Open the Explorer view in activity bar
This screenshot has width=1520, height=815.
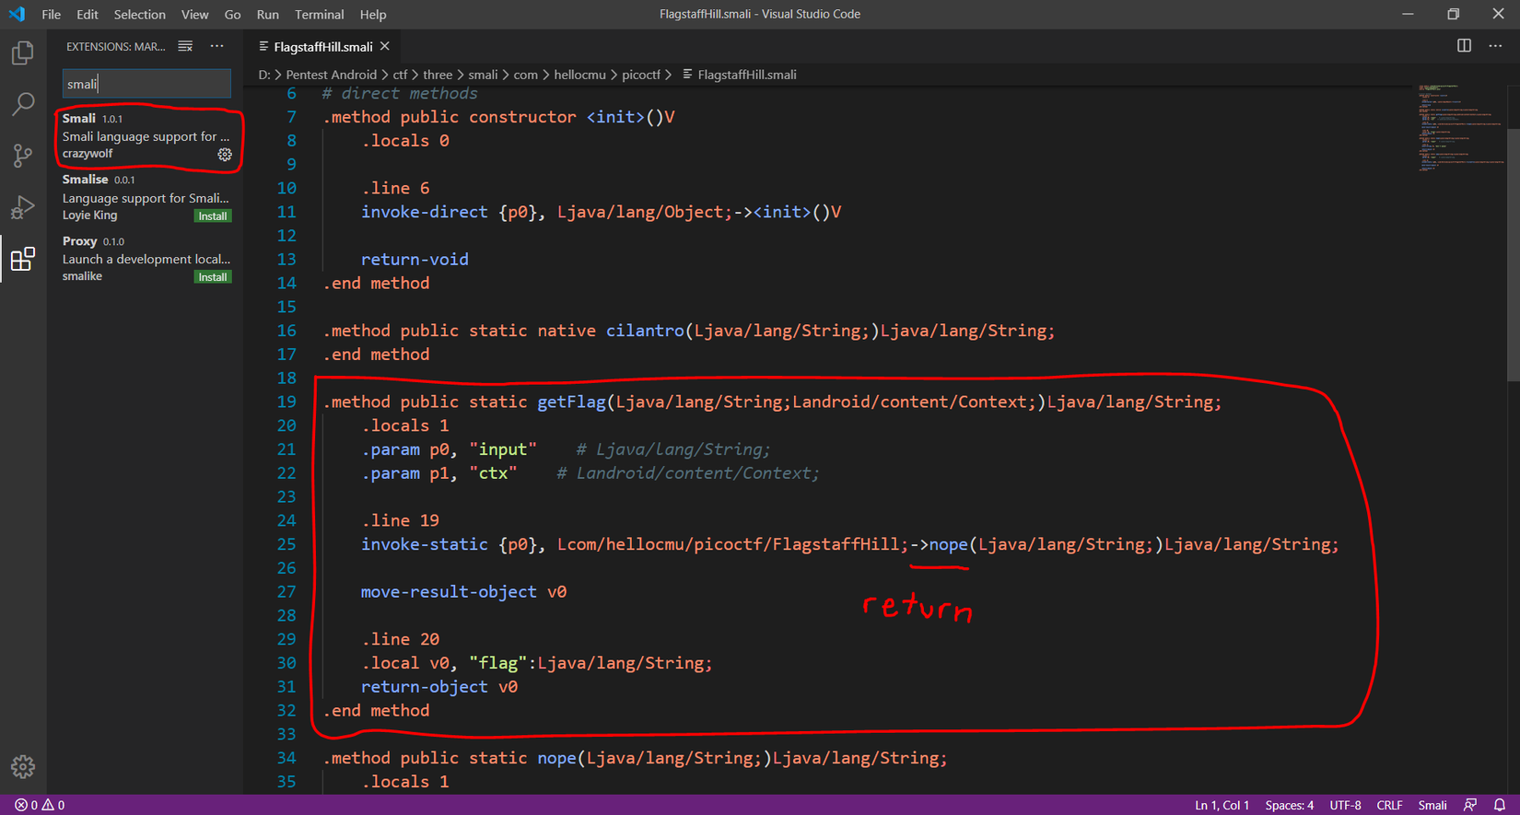(23, 53)
